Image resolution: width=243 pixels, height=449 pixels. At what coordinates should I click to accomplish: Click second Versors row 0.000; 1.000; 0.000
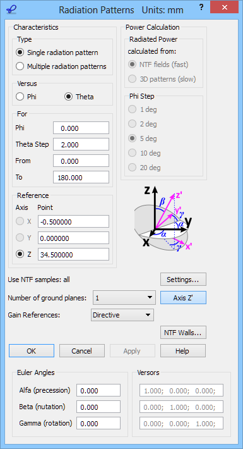(181, 407)
